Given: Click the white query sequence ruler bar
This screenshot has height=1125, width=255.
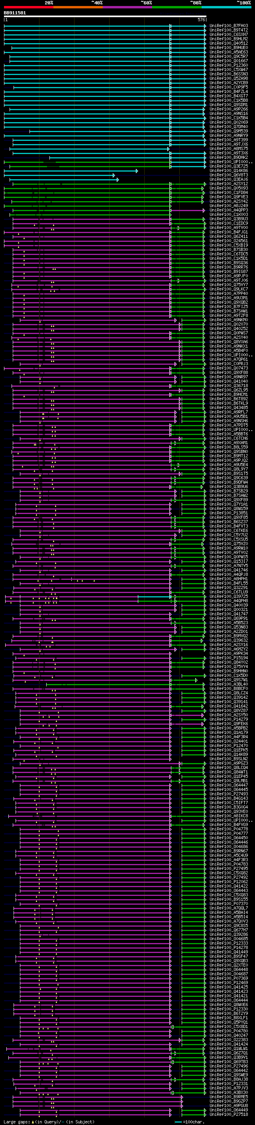Looking at the screenshot, I should pyautogui.click(x=105, y=17).
